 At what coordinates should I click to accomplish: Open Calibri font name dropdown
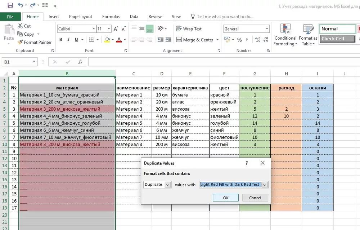[94, 29]
